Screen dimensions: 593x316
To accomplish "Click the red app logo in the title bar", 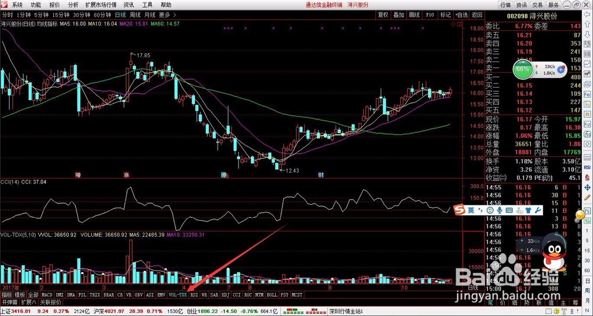I will pyautogui.click(x=4, y=5).
